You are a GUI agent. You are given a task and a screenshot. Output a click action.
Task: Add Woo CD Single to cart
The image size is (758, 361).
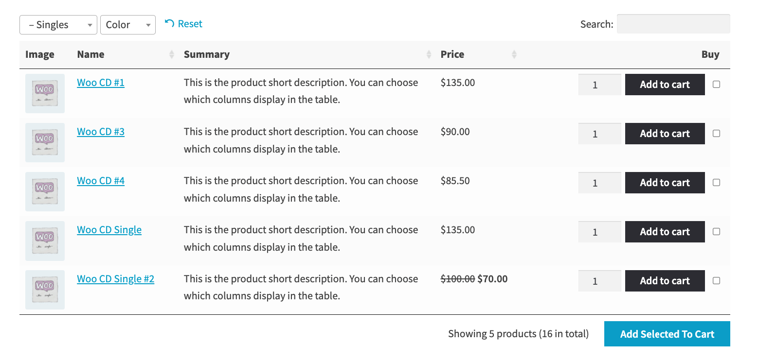665,232
